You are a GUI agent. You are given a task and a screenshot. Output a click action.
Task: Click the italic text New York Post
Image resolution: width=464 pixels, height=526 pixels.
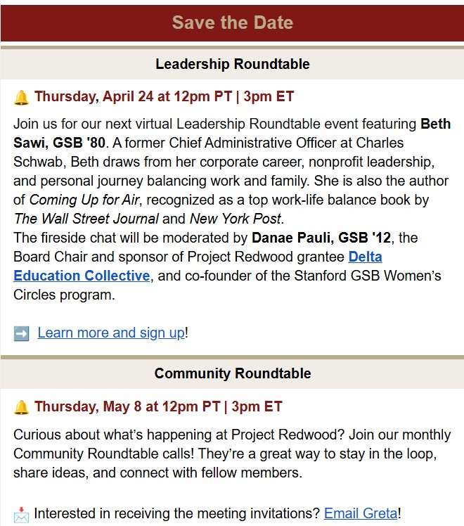(235, 219)
